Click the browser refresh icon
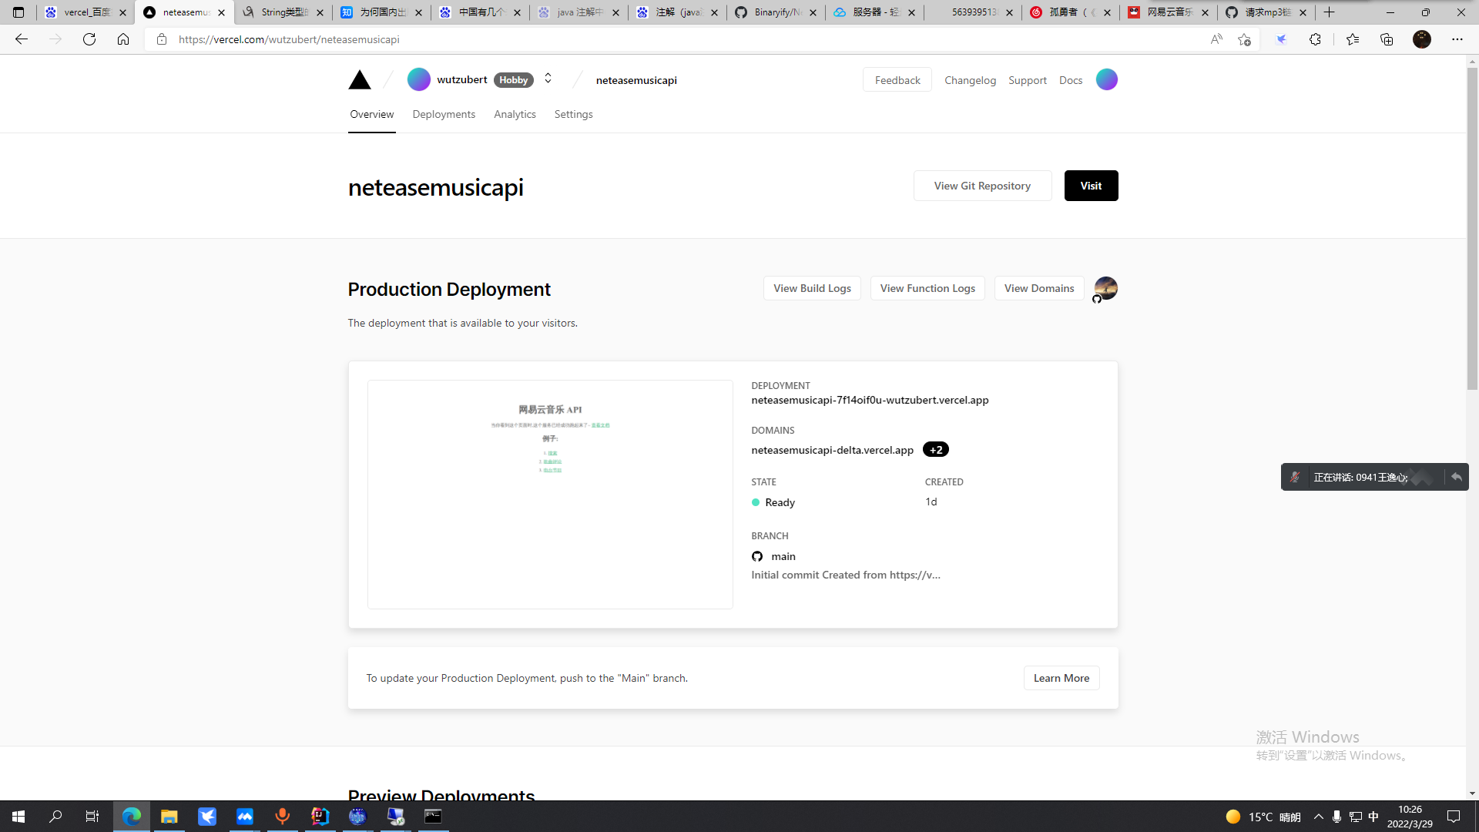Viewport: 1479px width, 832px height. coord(89,39)
